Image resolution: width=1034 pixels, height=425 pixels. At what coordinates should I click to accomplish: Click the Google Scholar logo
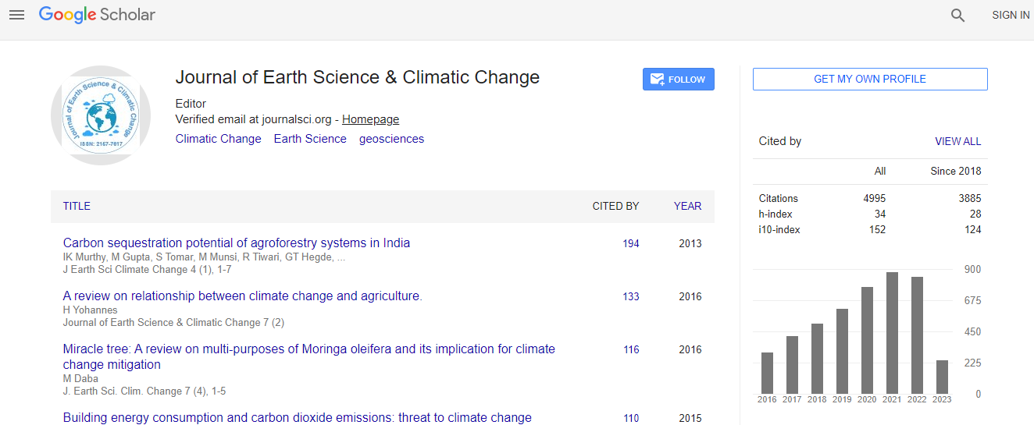97,15
